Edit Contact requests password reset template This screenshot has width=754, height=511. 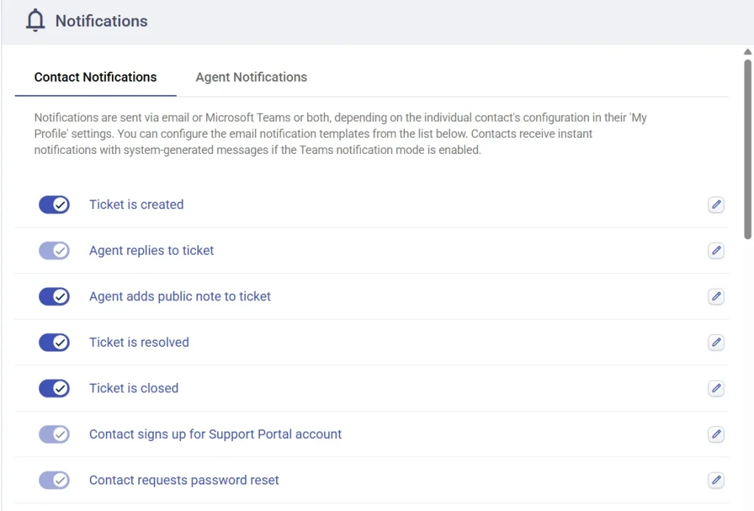(x=716, y=480)
